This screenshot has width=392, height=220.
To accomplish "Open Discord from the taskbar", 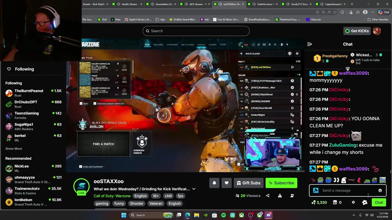I will (269, 215).
